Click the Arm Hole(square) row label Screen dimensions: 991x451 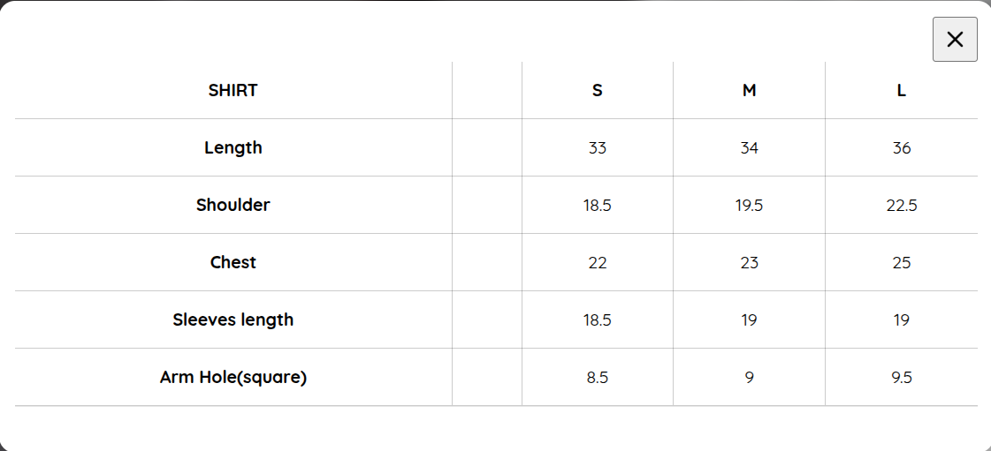(233, 377)
